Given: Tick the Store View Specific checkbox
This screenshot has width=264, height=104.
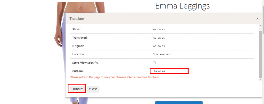Looking at the screenshot, I should coord(154,63).
